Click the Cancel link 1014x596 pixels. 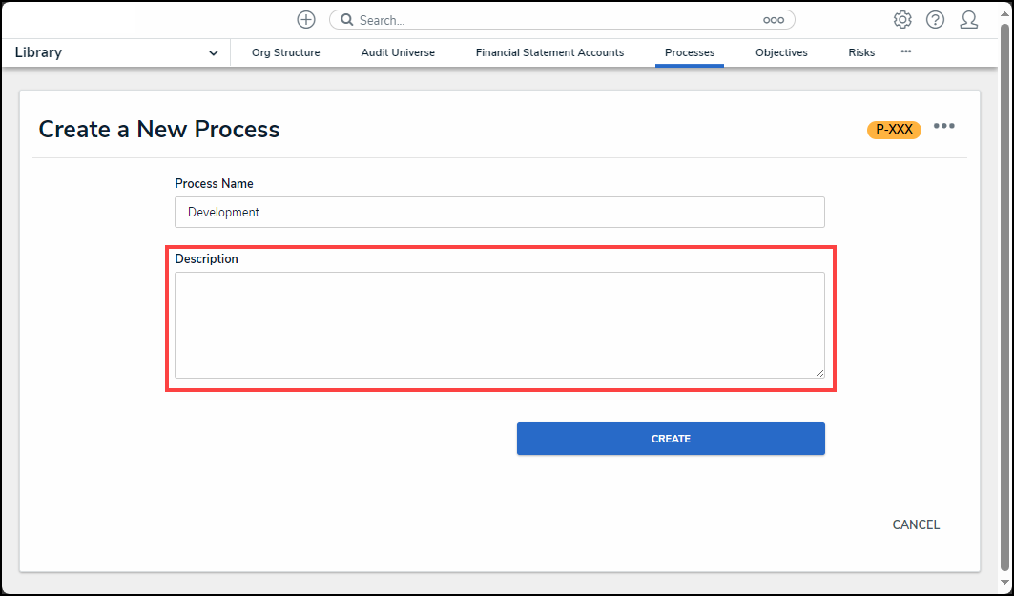coord(916,524)
